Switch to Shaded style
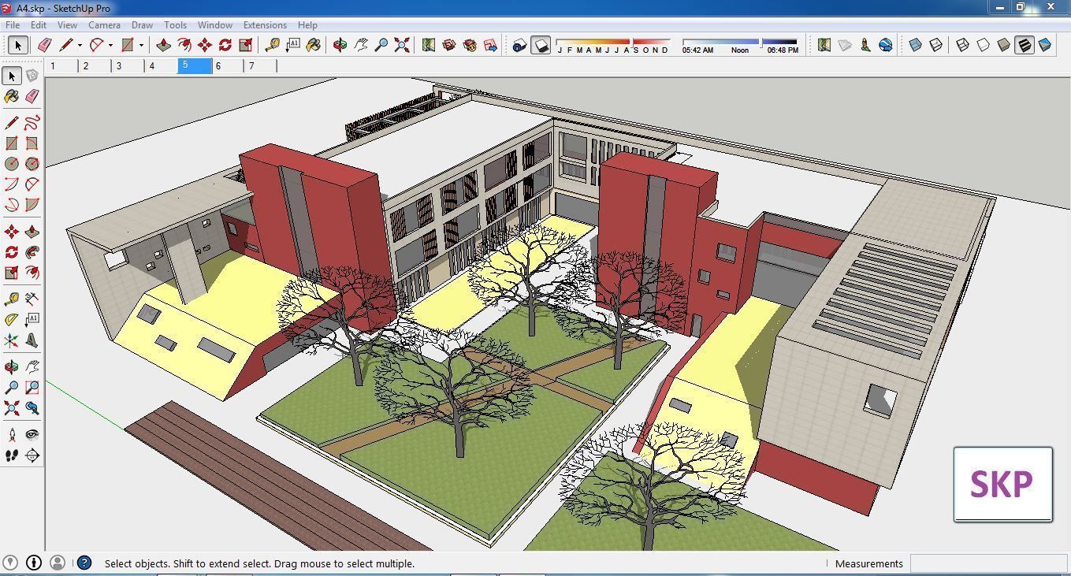Image resolution: width=1071 pixels, height=576 pixels. 1003,45
